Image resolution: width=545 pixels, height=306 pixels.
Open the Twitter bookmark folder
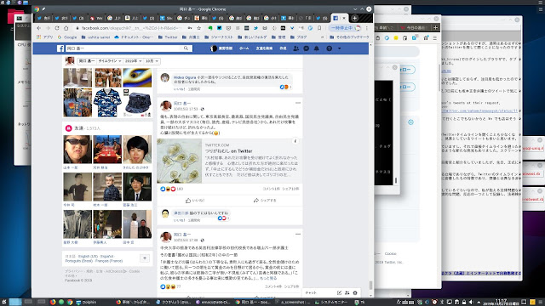point(168,37)
